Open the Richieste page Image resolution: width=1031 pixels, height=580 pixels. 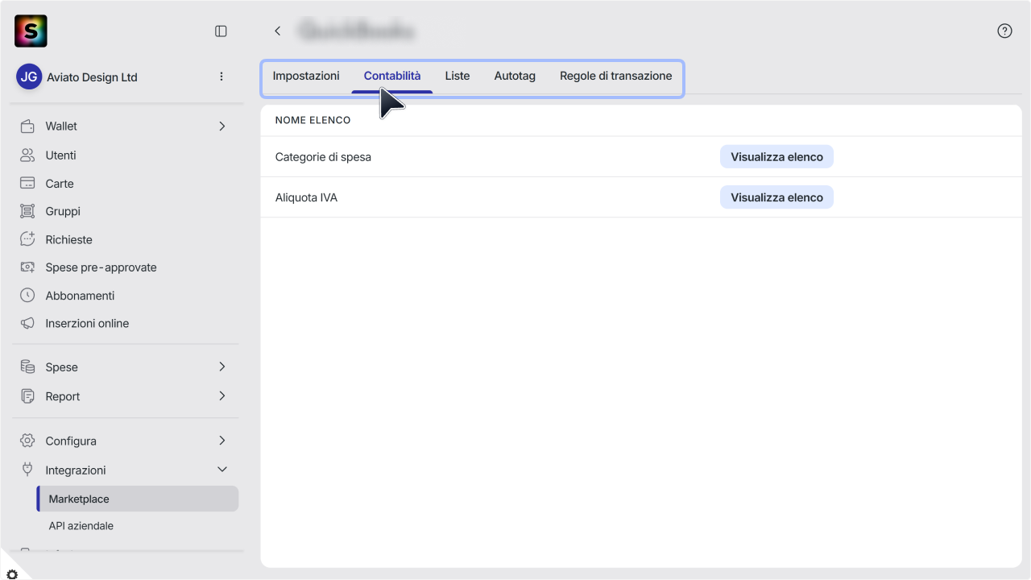click(69, 239)
